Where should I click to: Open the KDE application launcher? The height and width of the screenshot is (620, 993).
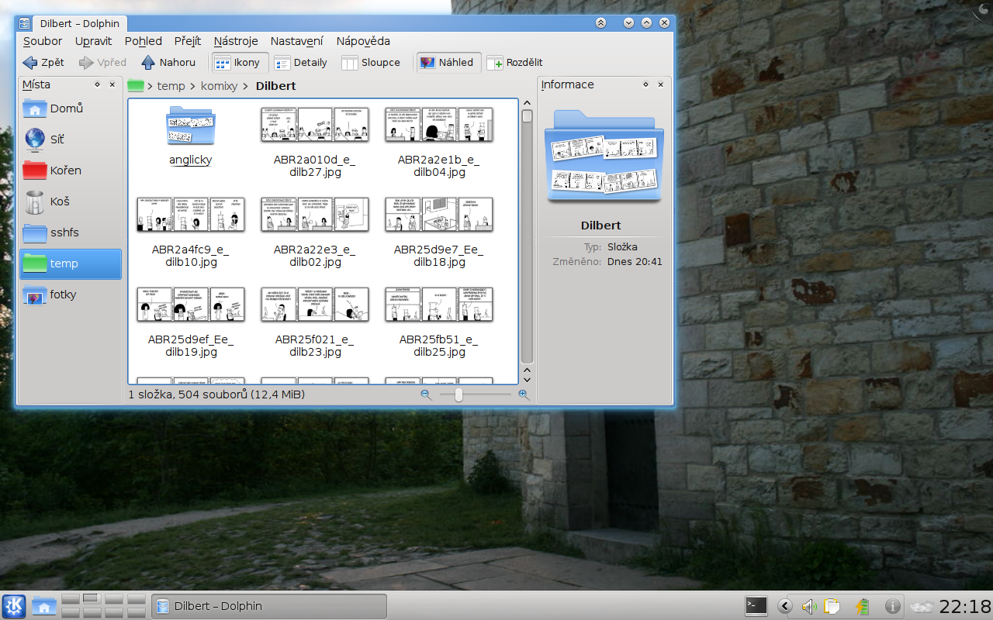14,606
